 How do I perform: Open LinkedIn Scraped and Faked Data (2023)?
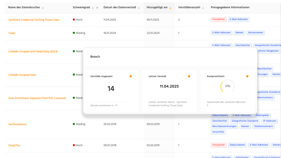click(x=33, y=52)
